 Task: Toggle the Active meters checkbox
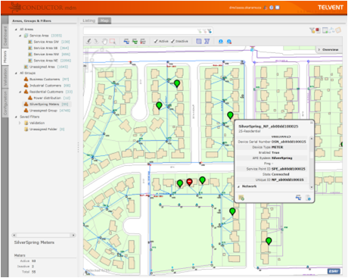pos(161,41)
